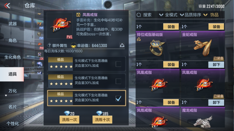Check the second 极品 attribute checkbox
Image resolution: width=234 pixels, height=131 pixels.
(118, 81)
